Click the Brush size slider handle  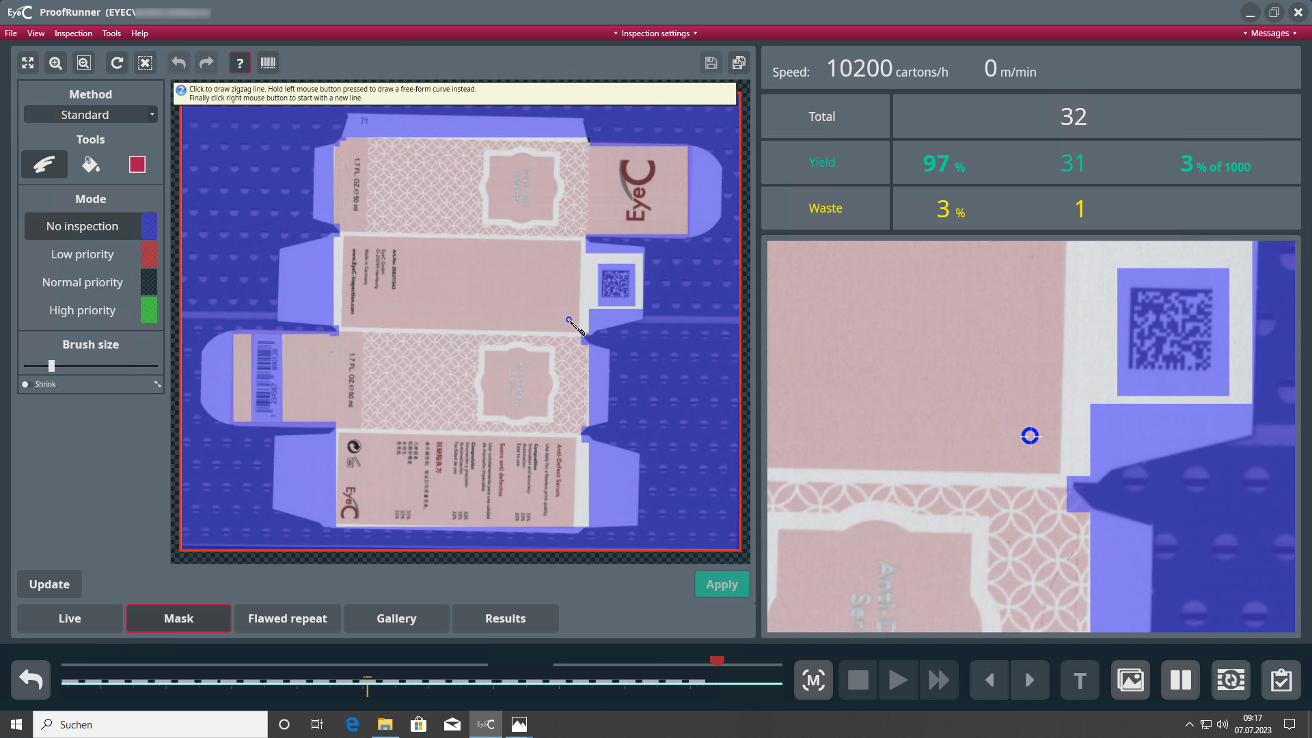51,366
